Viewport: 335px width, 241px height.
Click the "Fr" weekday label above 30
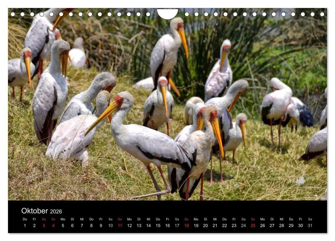[300, 219]
